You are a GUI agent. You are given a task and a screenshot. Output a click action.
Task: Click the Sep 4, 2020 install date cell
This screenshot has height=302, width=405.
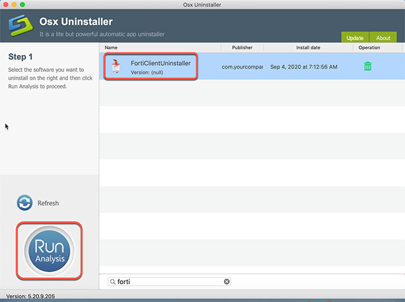(x=303, y=67)
